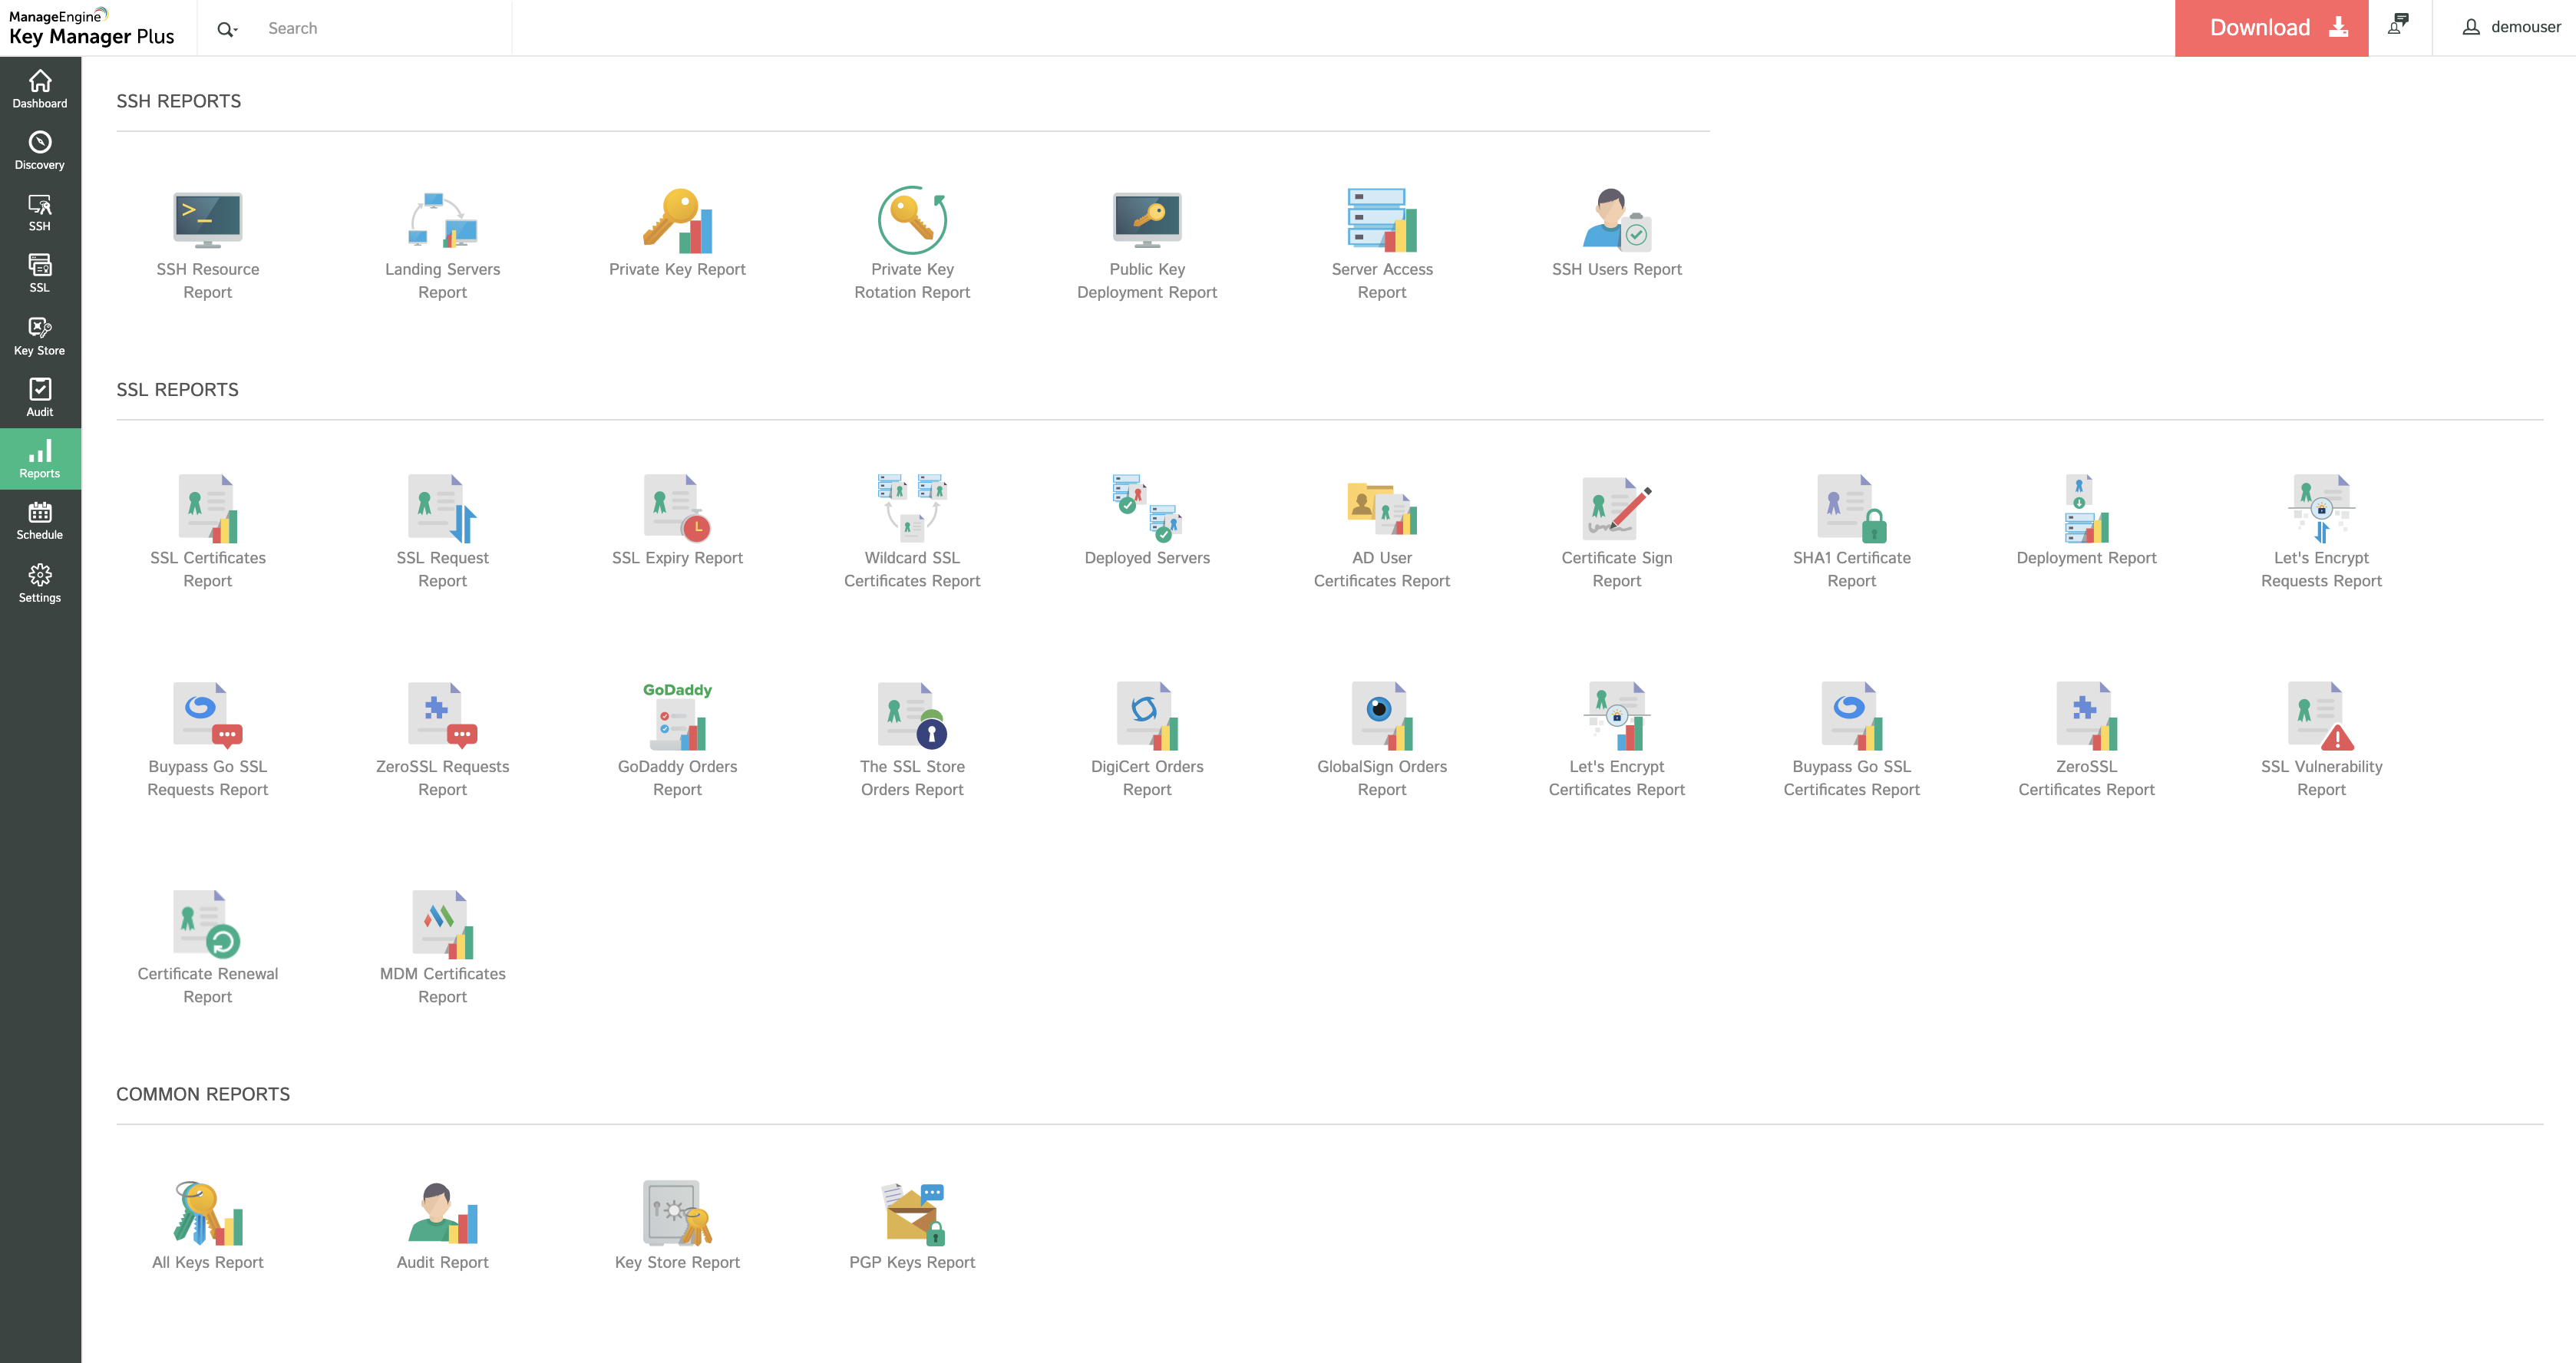
Task: Click the Audit Report link label
Action: (x=442, y=1262)
